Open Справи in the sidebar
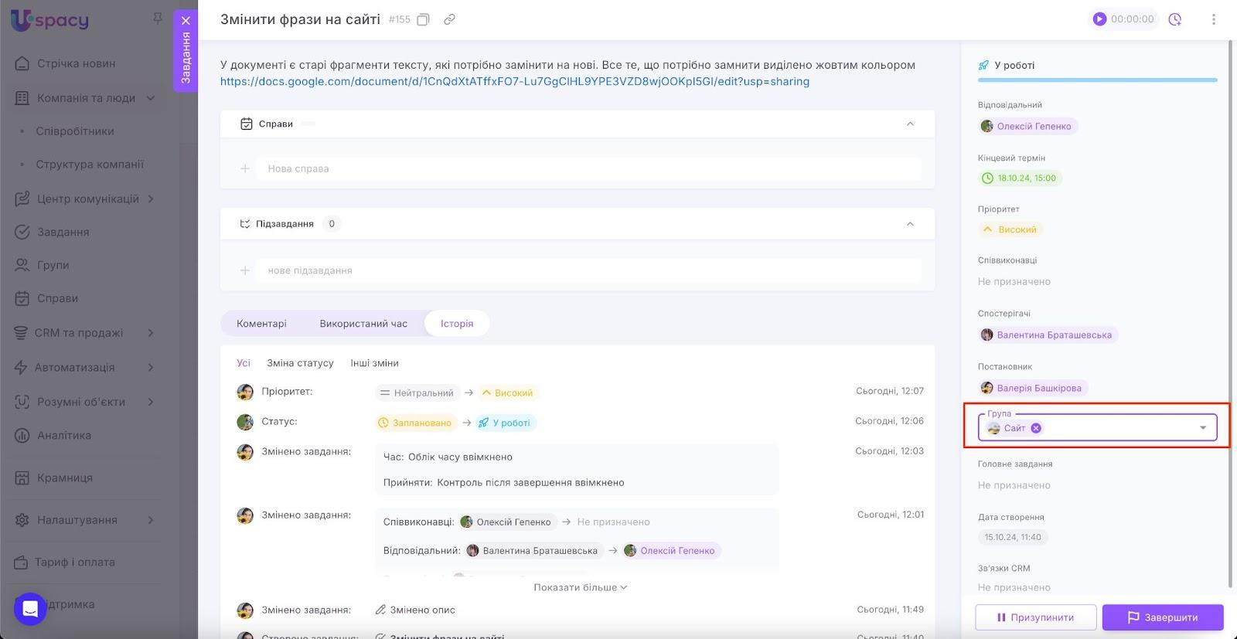The width and height of the screenshot is (1237, 639). (x=58, y=298)
